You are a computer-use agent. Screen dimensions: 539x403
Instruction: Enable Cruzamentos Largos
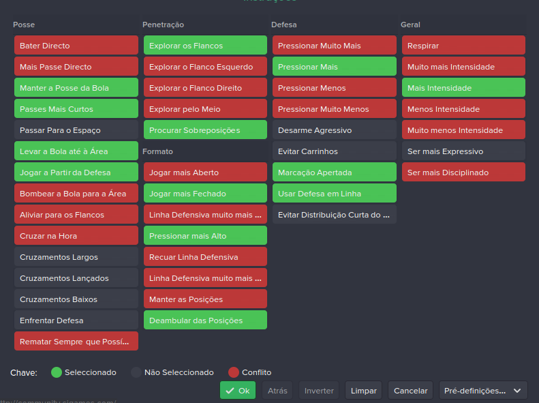pyautogui.click(x=76, y=257)
